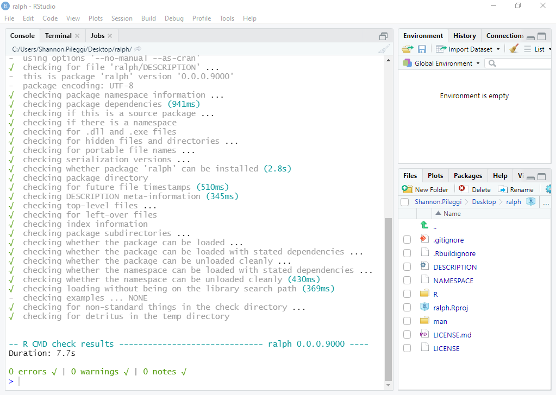
Task: Open the Debug menu
Action: 174,18
